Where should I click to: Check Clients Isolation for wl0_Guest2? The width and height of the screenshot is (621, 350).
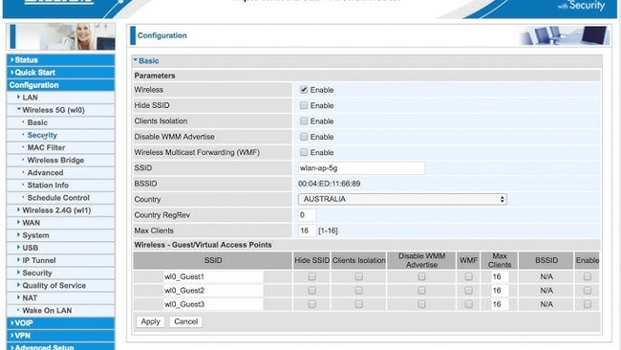[359, 291]
